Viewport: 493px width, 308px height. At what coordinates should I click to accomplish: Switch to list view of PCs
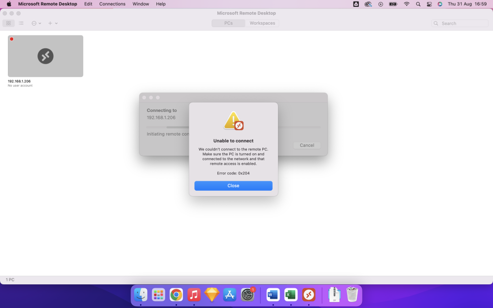[21, 23]
